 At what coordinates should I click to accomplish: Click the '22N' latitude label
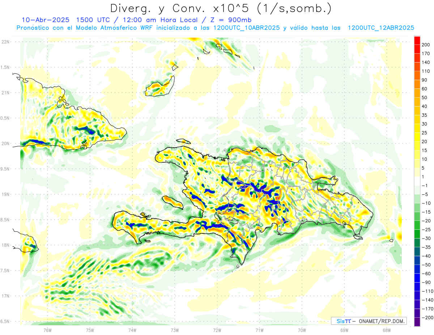coord(5,42)
